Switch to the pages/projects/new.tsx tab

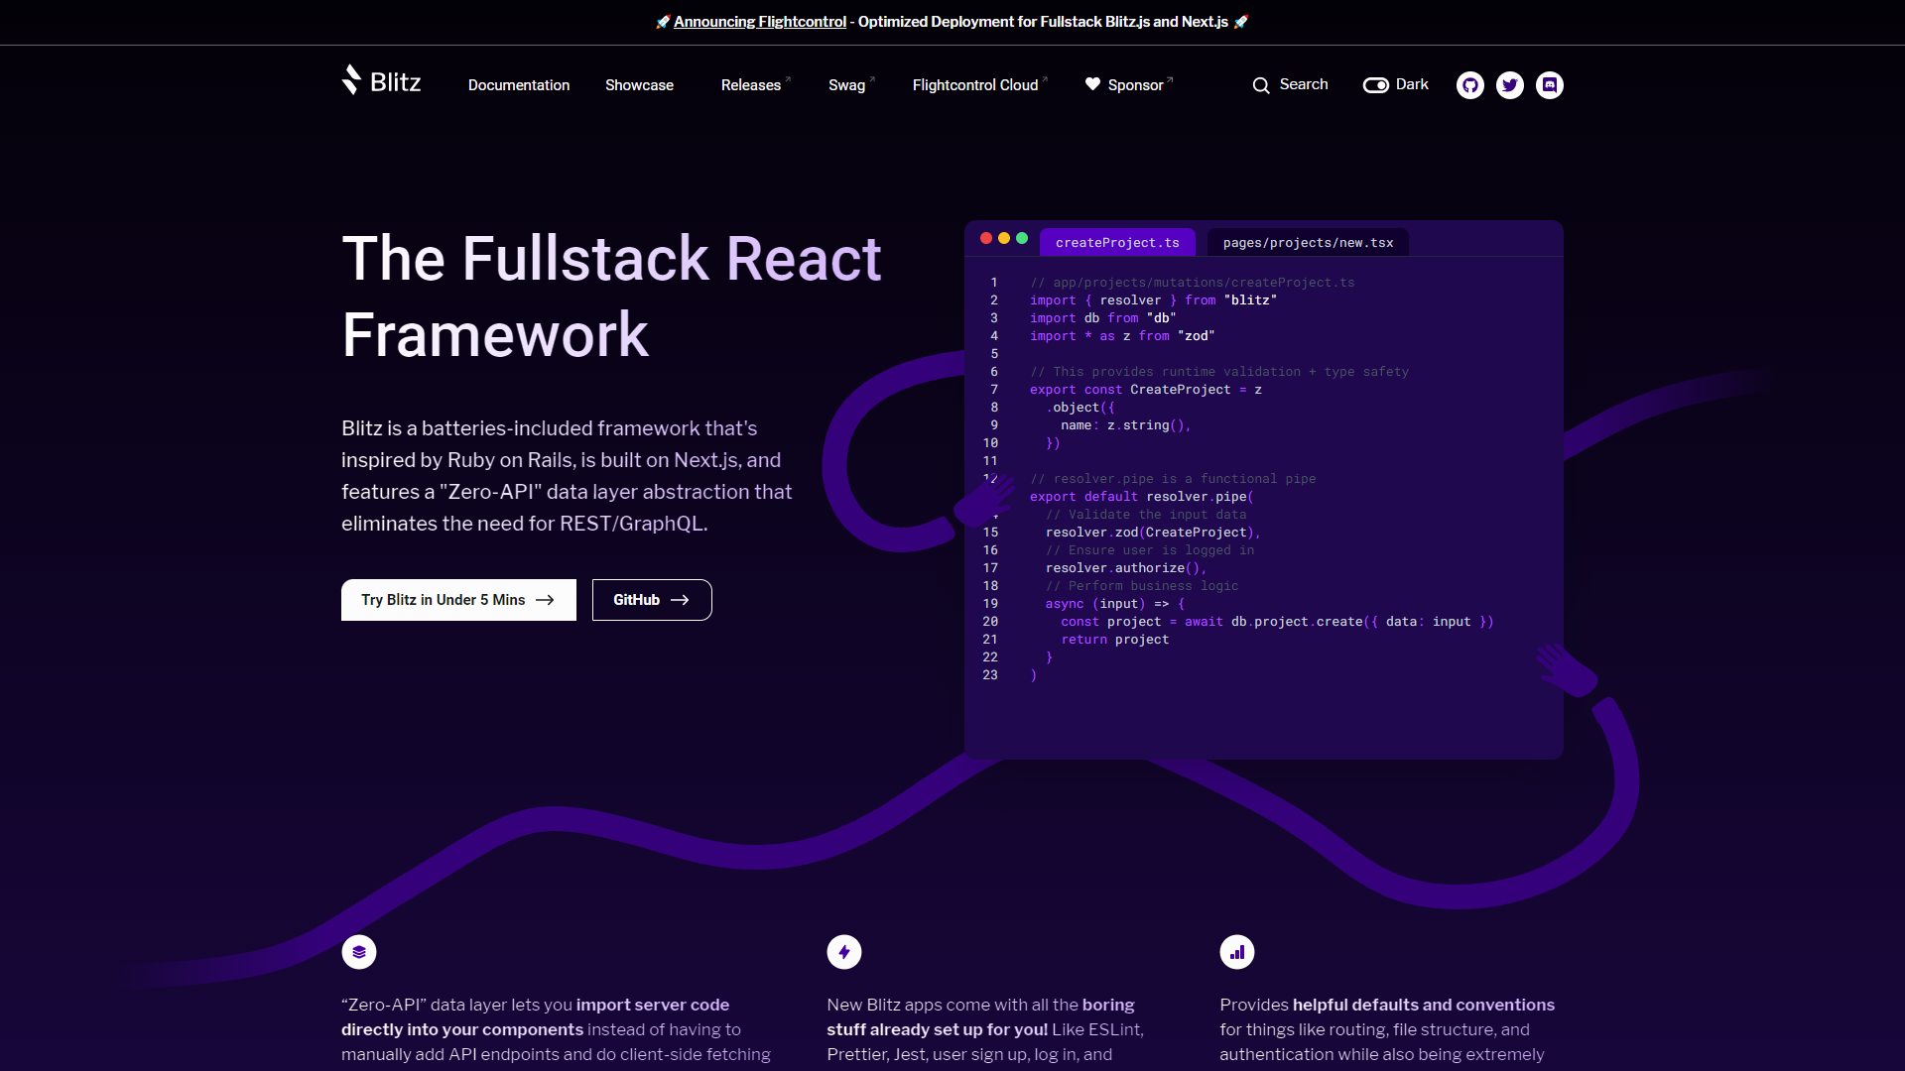tap(1308, 243)
